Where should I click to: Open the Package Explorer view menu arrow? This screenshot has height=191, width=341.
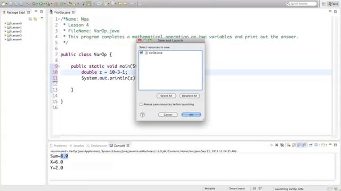click(x=42, y=18)
